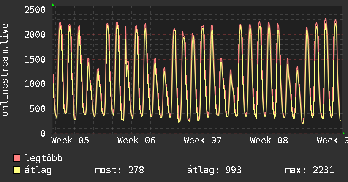348x182 pixels.
Task: Click the 500 y-axis label
Action: coord(38,109)
